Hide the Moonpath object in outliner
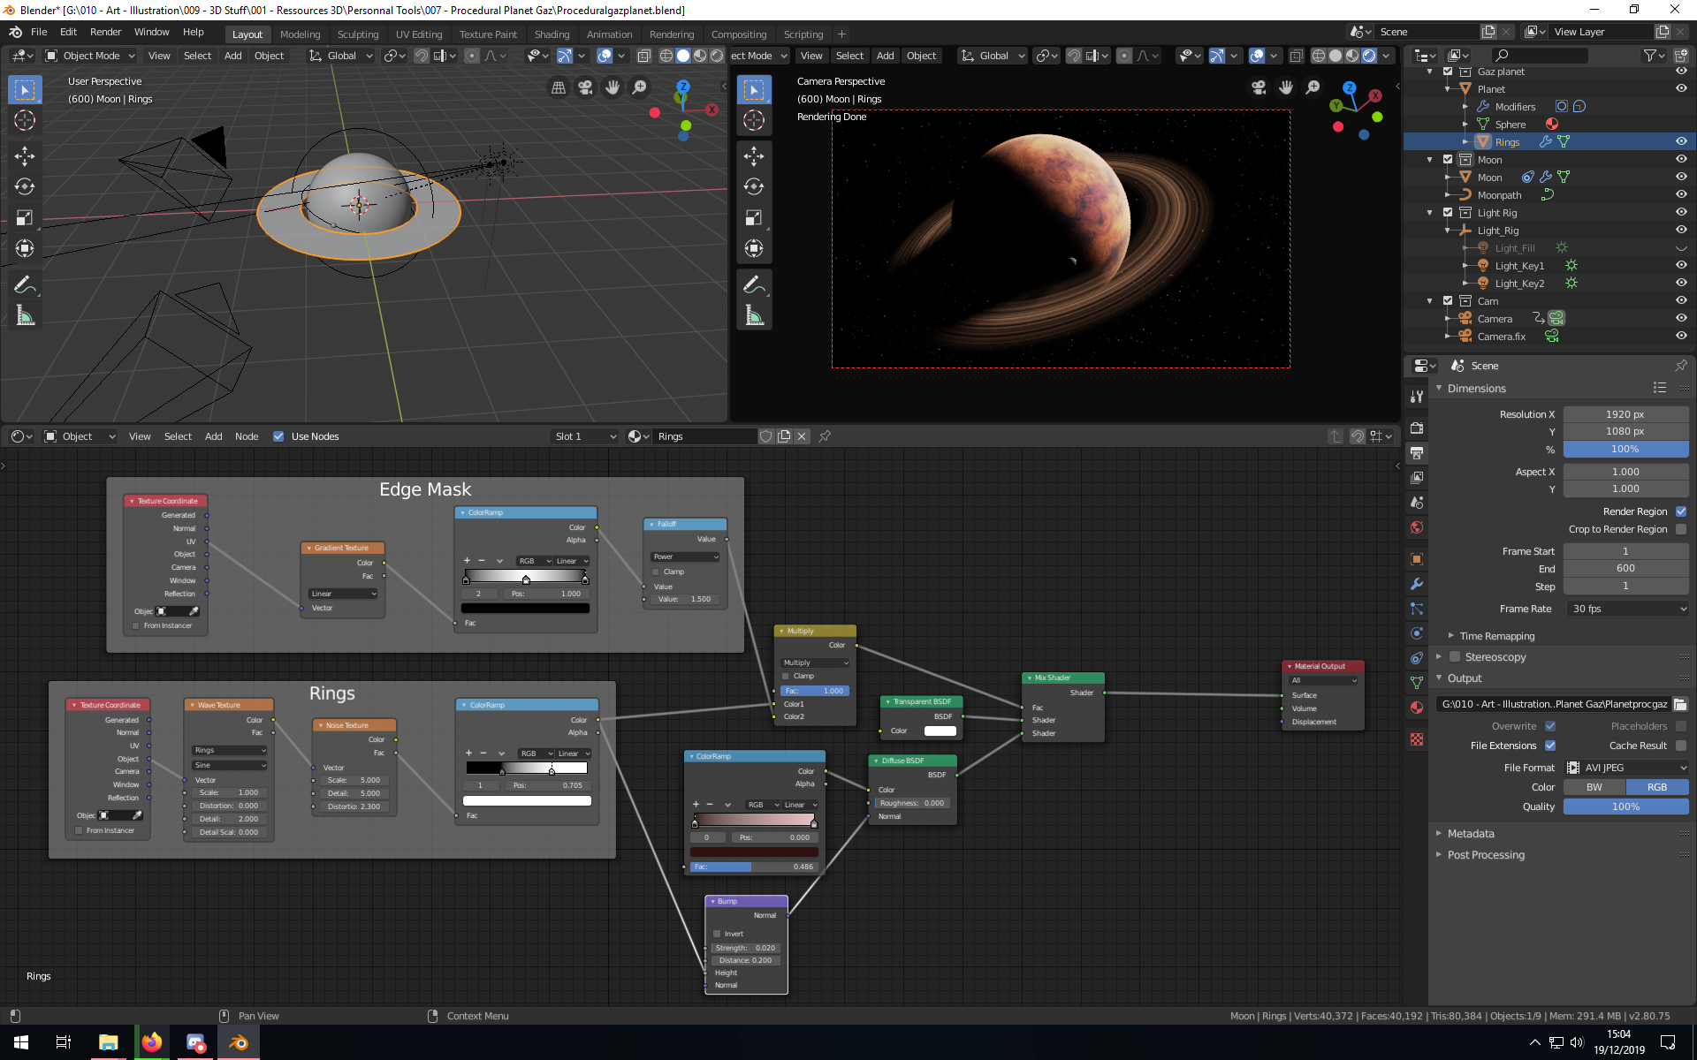Screen dimensions: 1697x1060 (1680, 195)
